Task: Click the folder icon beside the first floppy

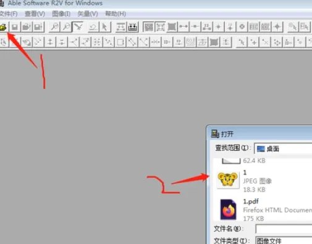Action: (x=27, y=27)
